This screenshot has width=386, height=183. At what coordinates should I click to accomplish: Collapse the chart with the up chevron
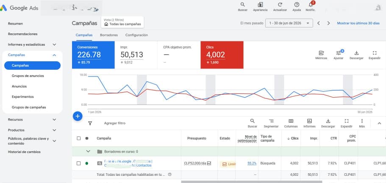pyautogui.click(x=379, y=123)
